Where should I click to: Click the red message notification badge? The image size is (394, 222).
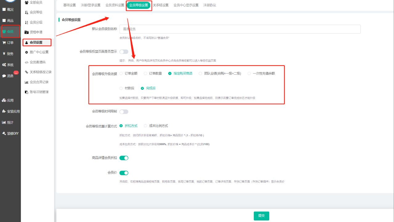pyautogui.click(x=16, y=73)
